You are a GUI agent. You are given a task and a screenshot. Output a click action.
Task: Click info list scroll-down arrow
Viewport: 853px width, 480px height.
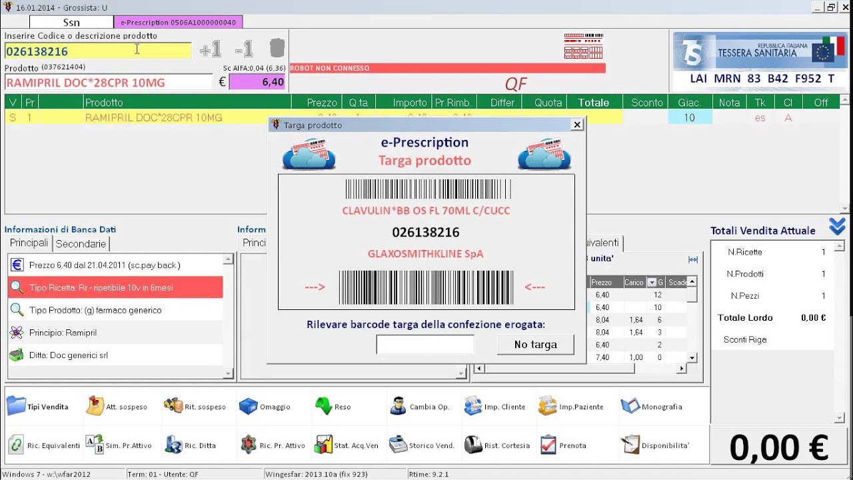coord(229,373)
